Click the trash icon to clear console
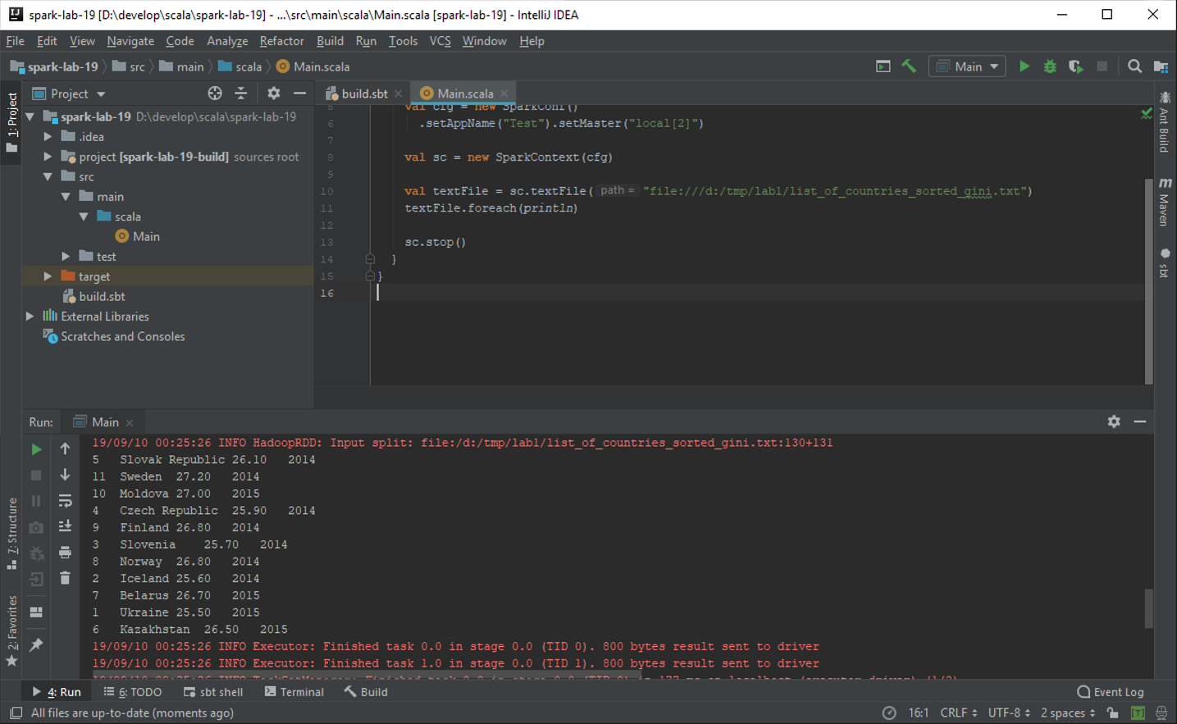This screenshot has height=724, width=1177. 65,578
